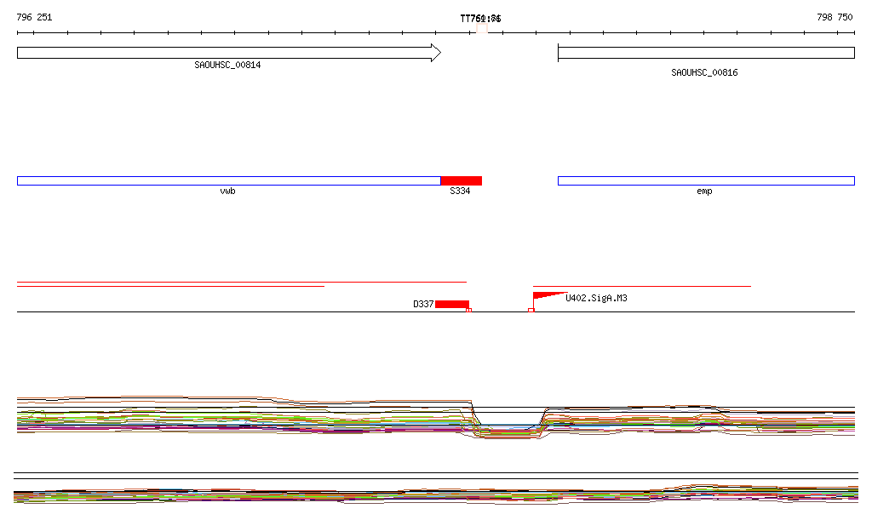The width and height of the screenshot is (872, 520).
Task: Click the blue vwb segment bar
Action: 229,180
